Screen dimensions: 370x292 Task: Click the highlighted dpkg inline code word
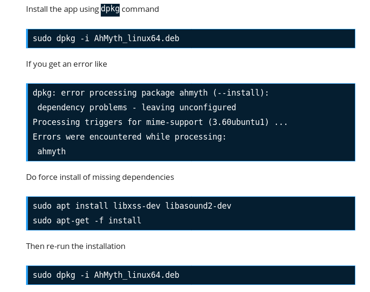coord(110,10)
